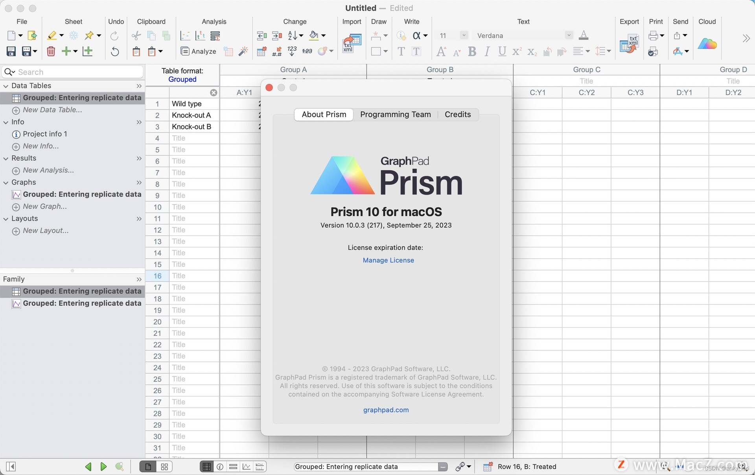The image size is (755, 475).
Task: Expand the Graphs section in sidebar
Action: (6, 182)
